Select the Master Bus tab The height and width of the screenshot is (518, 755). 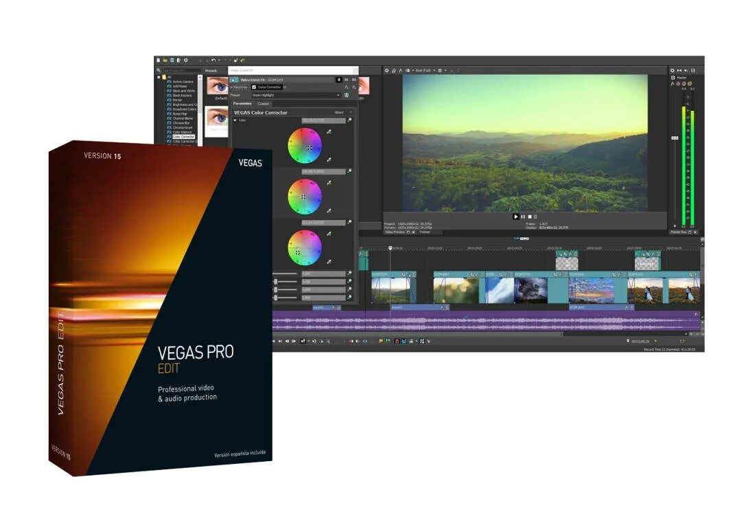tap(678, 232)
